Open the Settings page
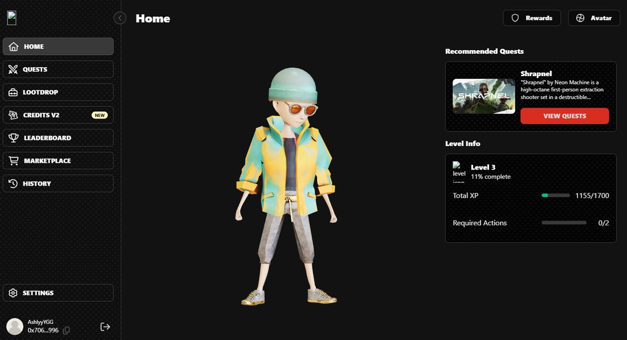627x340 pixels. coord(58,293)
